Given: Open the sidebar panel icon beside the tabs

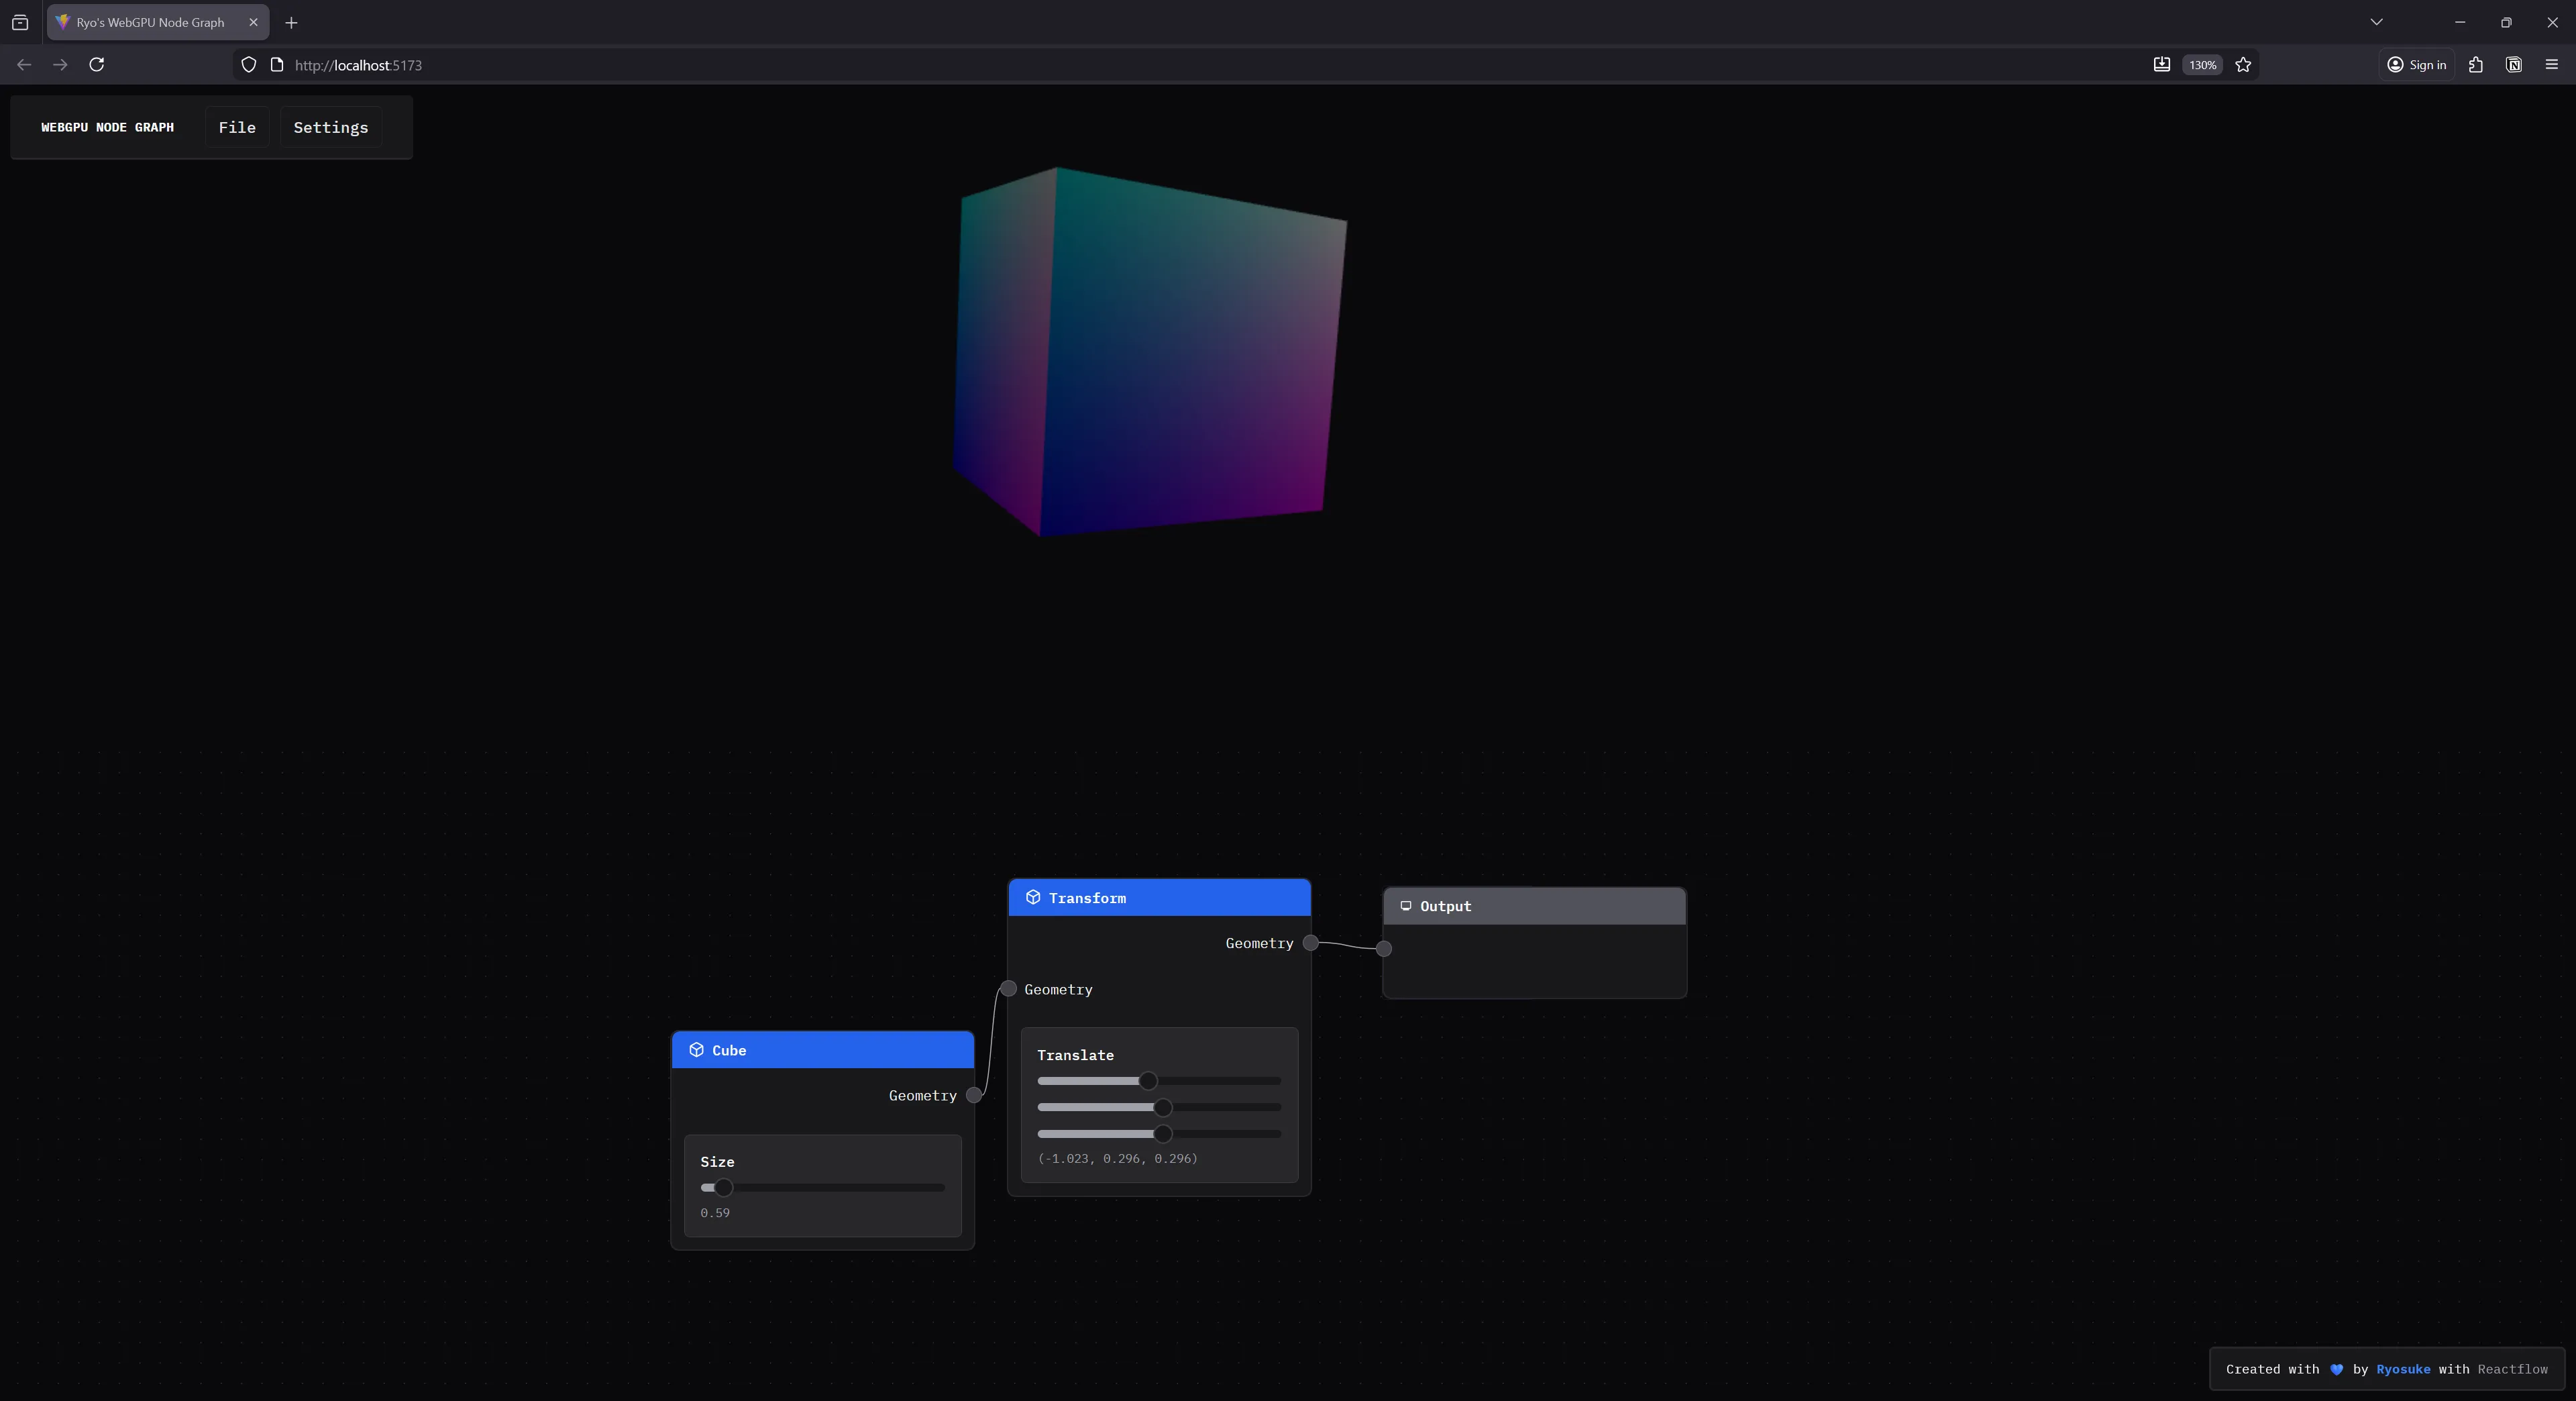Looking at the screenshot, I should click(20, 22).
